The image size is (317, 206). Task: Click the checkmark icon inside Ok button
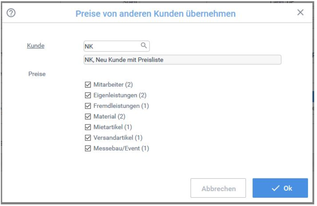coord(276,188)
